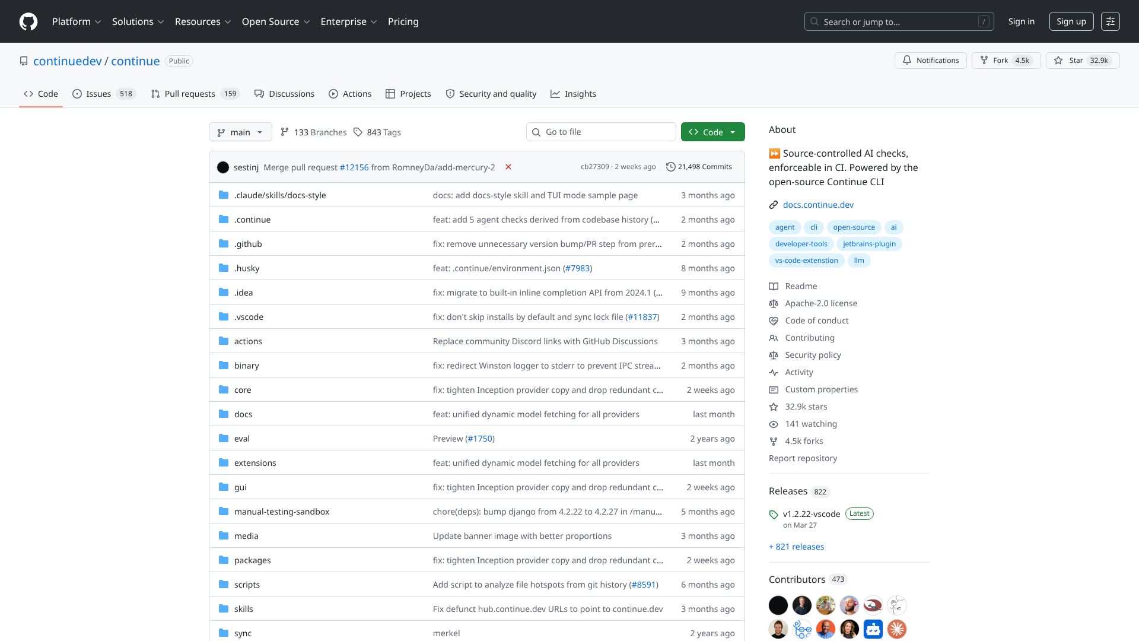Switch to the Insights tab

(x=573, y=94)
